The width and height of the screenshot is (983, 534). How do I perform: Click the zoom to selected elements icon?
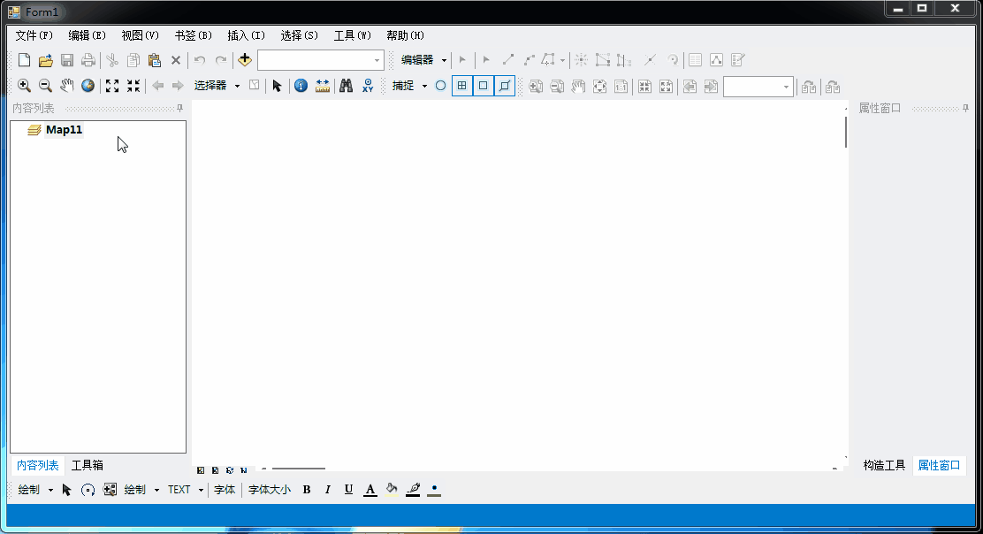click(x=110, y=490)
